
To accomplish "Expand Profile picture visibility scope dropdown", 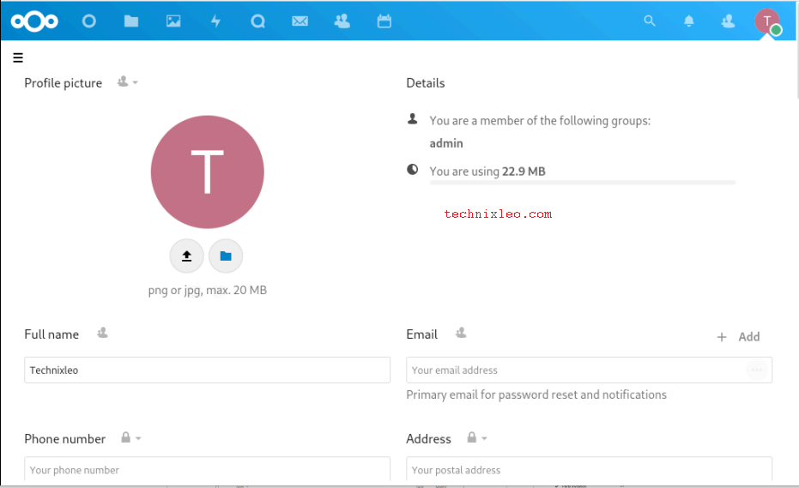I will (128, 82).
